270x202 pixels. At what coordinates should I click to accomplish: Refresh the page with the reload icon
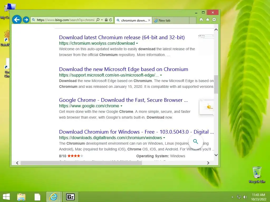110,20
